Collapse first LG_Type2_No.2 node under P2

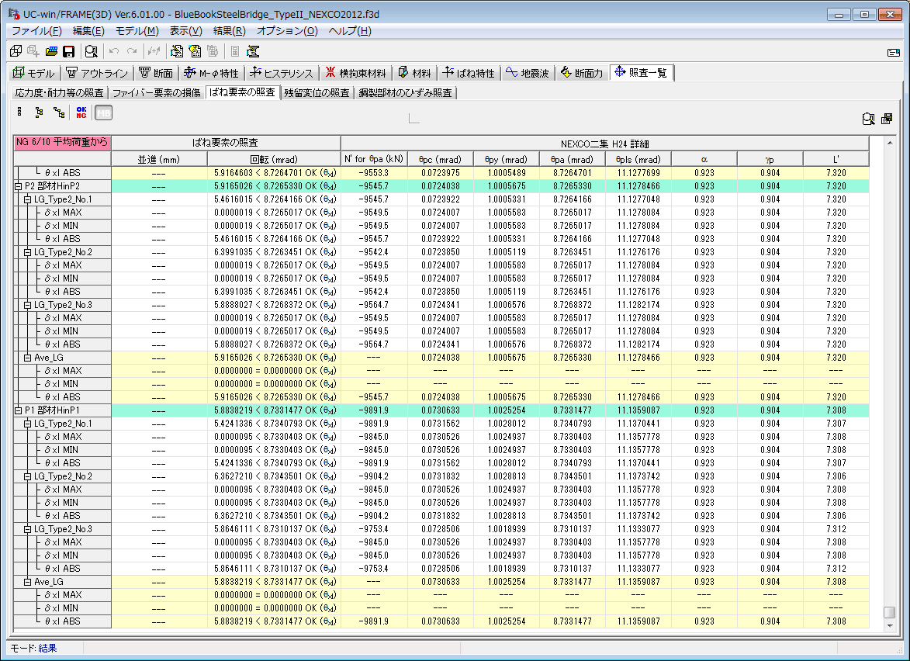tap(28, 252)
